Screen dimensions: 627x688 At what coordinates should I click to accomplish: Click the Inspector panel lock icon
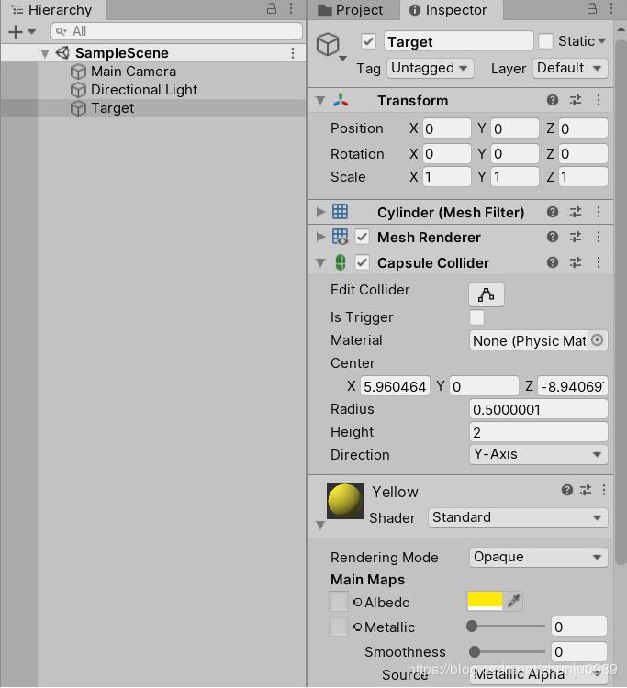click(592, 9)
